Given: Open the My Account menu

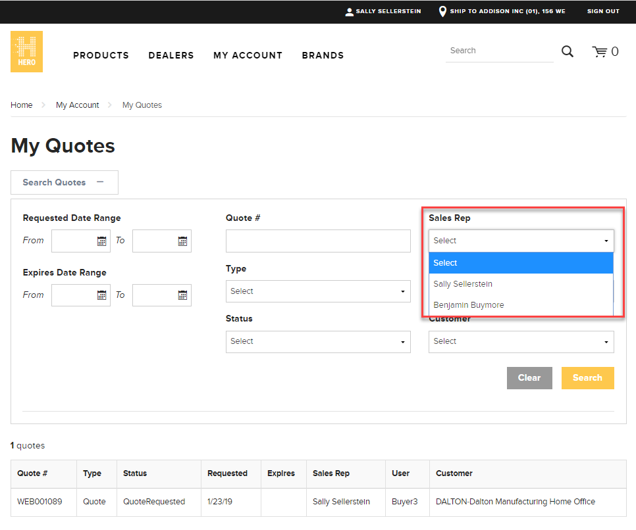Looking at the screenshot, I should coord(248,55).
